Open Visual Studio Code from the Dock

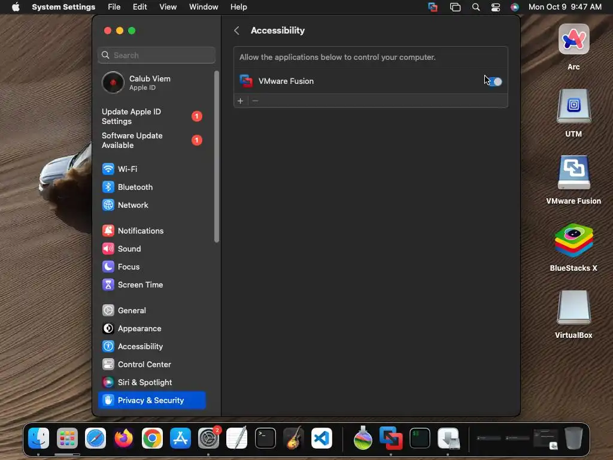coord(321,438)
